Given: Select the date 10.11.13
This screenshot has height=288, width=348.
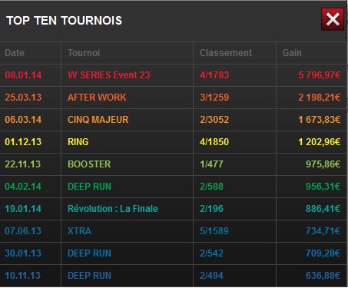Looking at the screenshot, I should pos(23,276).
